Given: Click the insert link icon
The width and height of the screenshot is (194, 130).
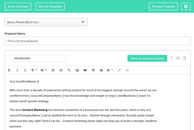Looking at the screenshot, I should click(x=69, y=70).
